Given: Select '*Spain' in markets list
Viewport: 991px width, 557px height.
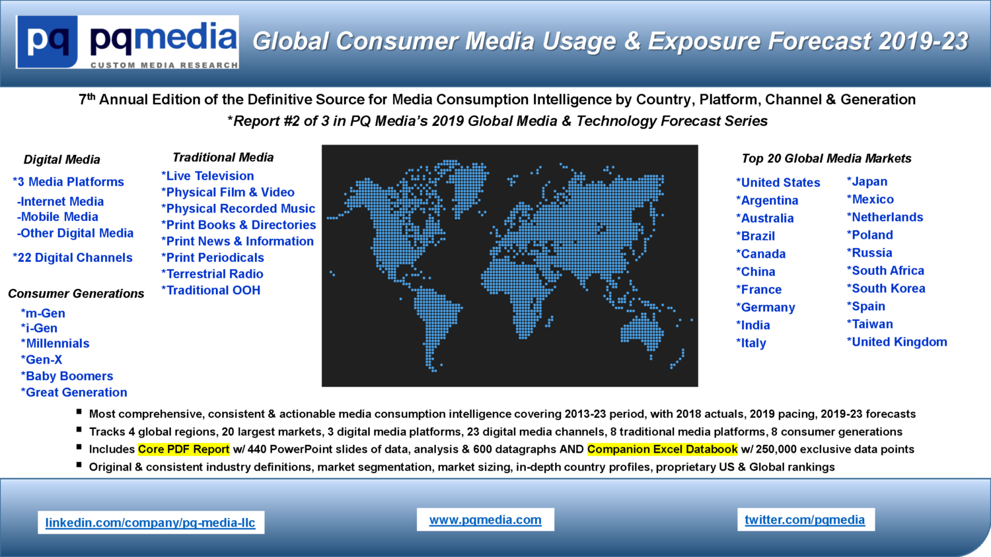Looking at the screenshot, I should 866,306.
